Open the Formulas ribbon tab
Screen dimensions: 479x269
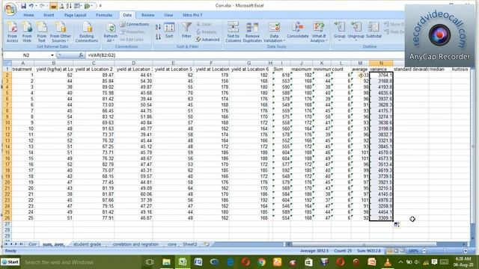click(x=104, y=15)
